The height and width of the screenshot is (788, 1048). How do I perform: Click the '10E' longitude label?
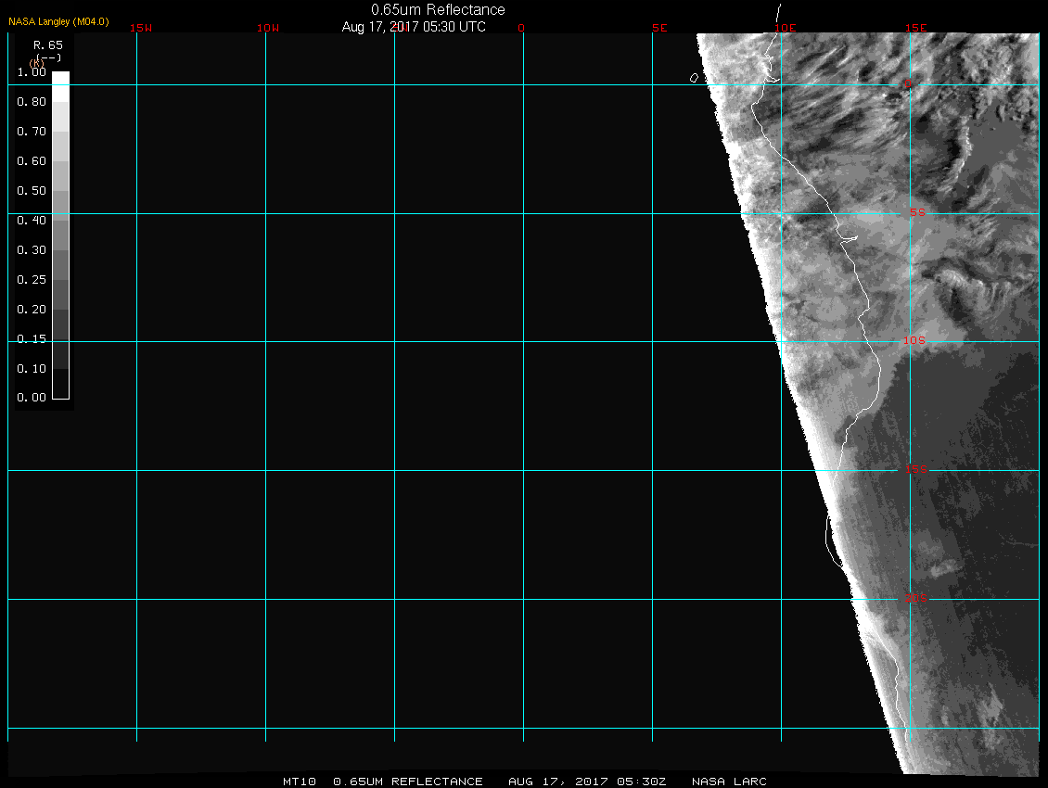786,28
